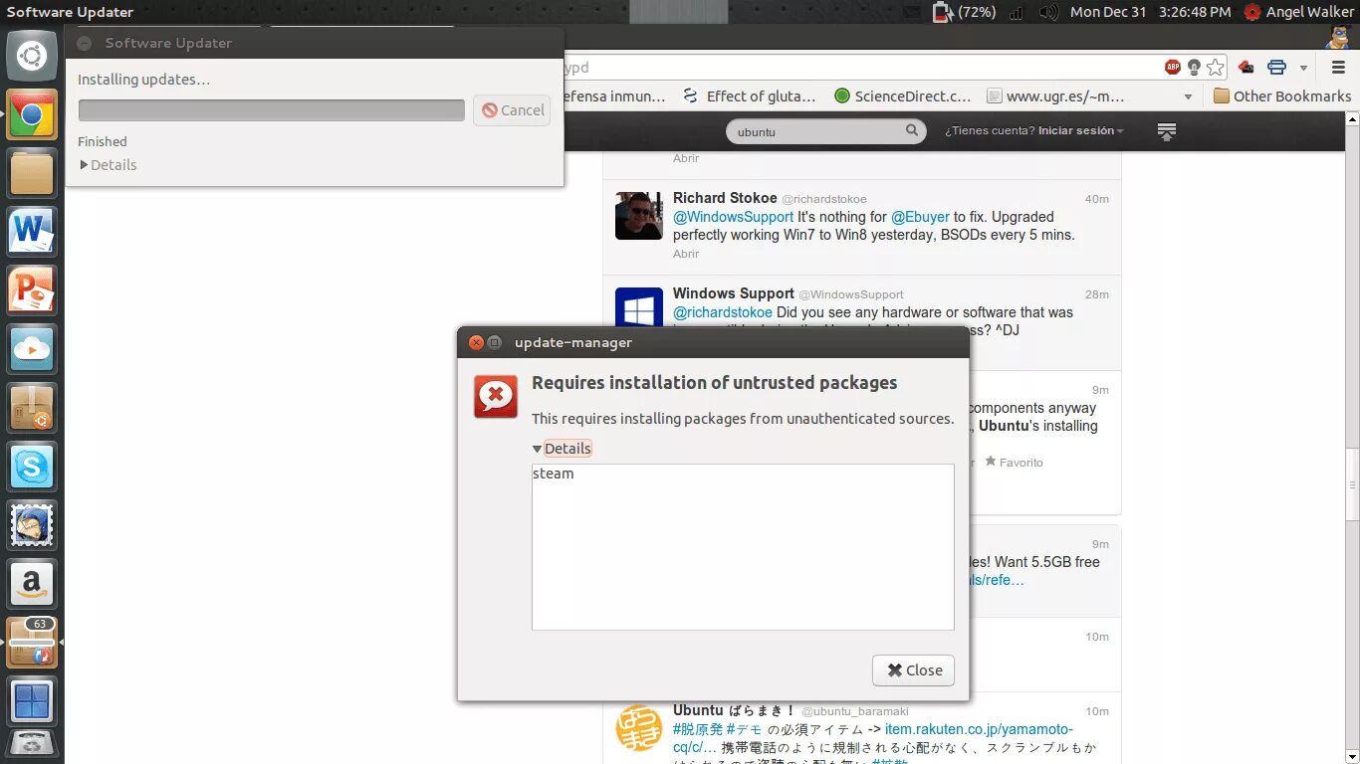Close the update-manager dialog via titlebar button
Image resolution: width=1360 pixels, height=764 pixels.
(x=476, y=342)
